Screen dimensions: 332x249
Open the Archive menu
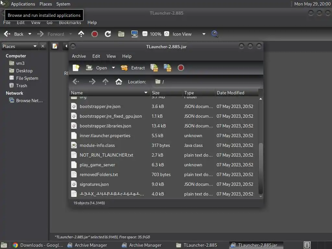coord(79,56)
